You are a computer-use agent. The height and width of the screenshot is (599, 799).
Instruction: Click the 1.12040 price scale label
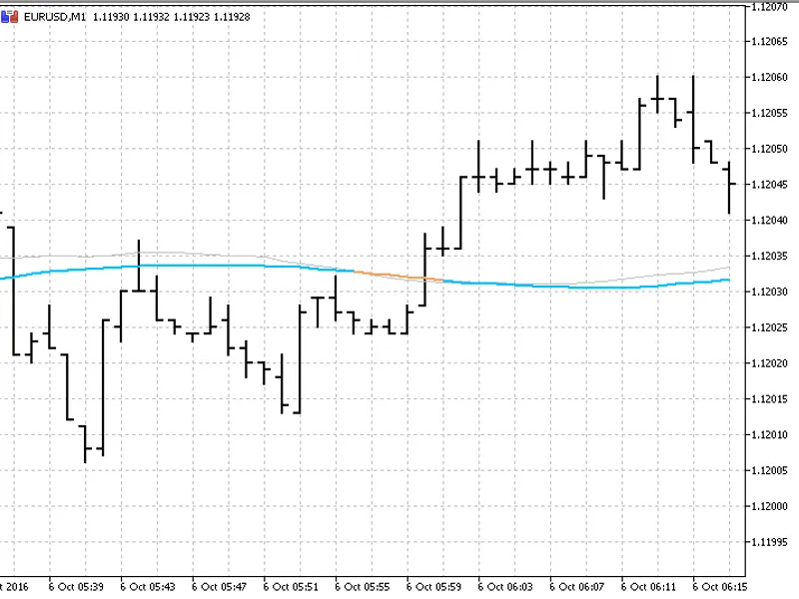(x=769, y=220)
